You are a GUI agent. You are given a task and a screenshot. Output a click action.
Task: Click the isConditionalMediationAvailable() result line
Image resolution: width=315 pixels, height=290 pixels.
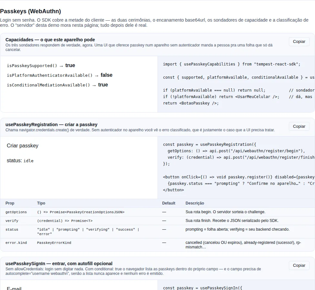coord(57,85)
